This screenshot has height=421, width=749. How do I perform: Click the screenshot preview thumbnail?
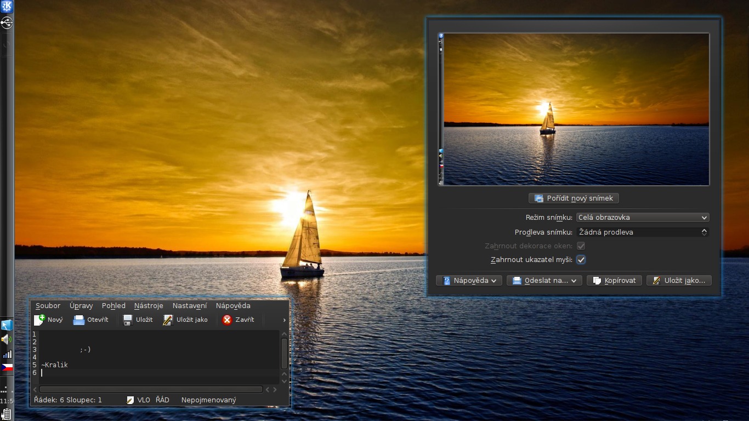(574, 109)
